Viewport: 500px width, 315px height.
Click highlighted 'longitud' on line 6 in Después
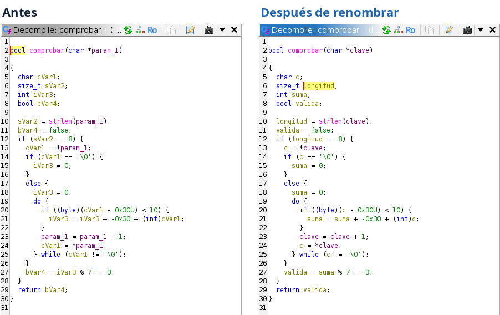point(319,86)
